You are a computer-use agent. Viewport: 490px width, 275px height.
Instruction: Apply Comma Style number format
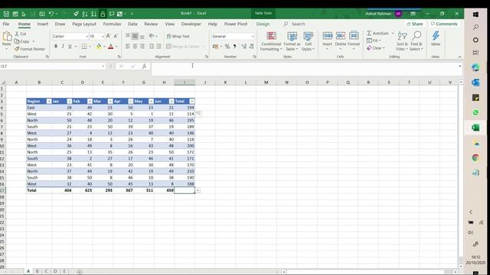(235, 47)
